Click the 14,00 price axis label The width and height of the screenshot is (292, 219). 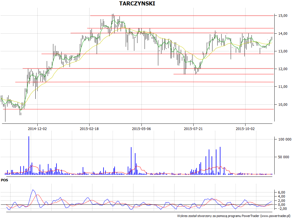(x=283, y=34)
